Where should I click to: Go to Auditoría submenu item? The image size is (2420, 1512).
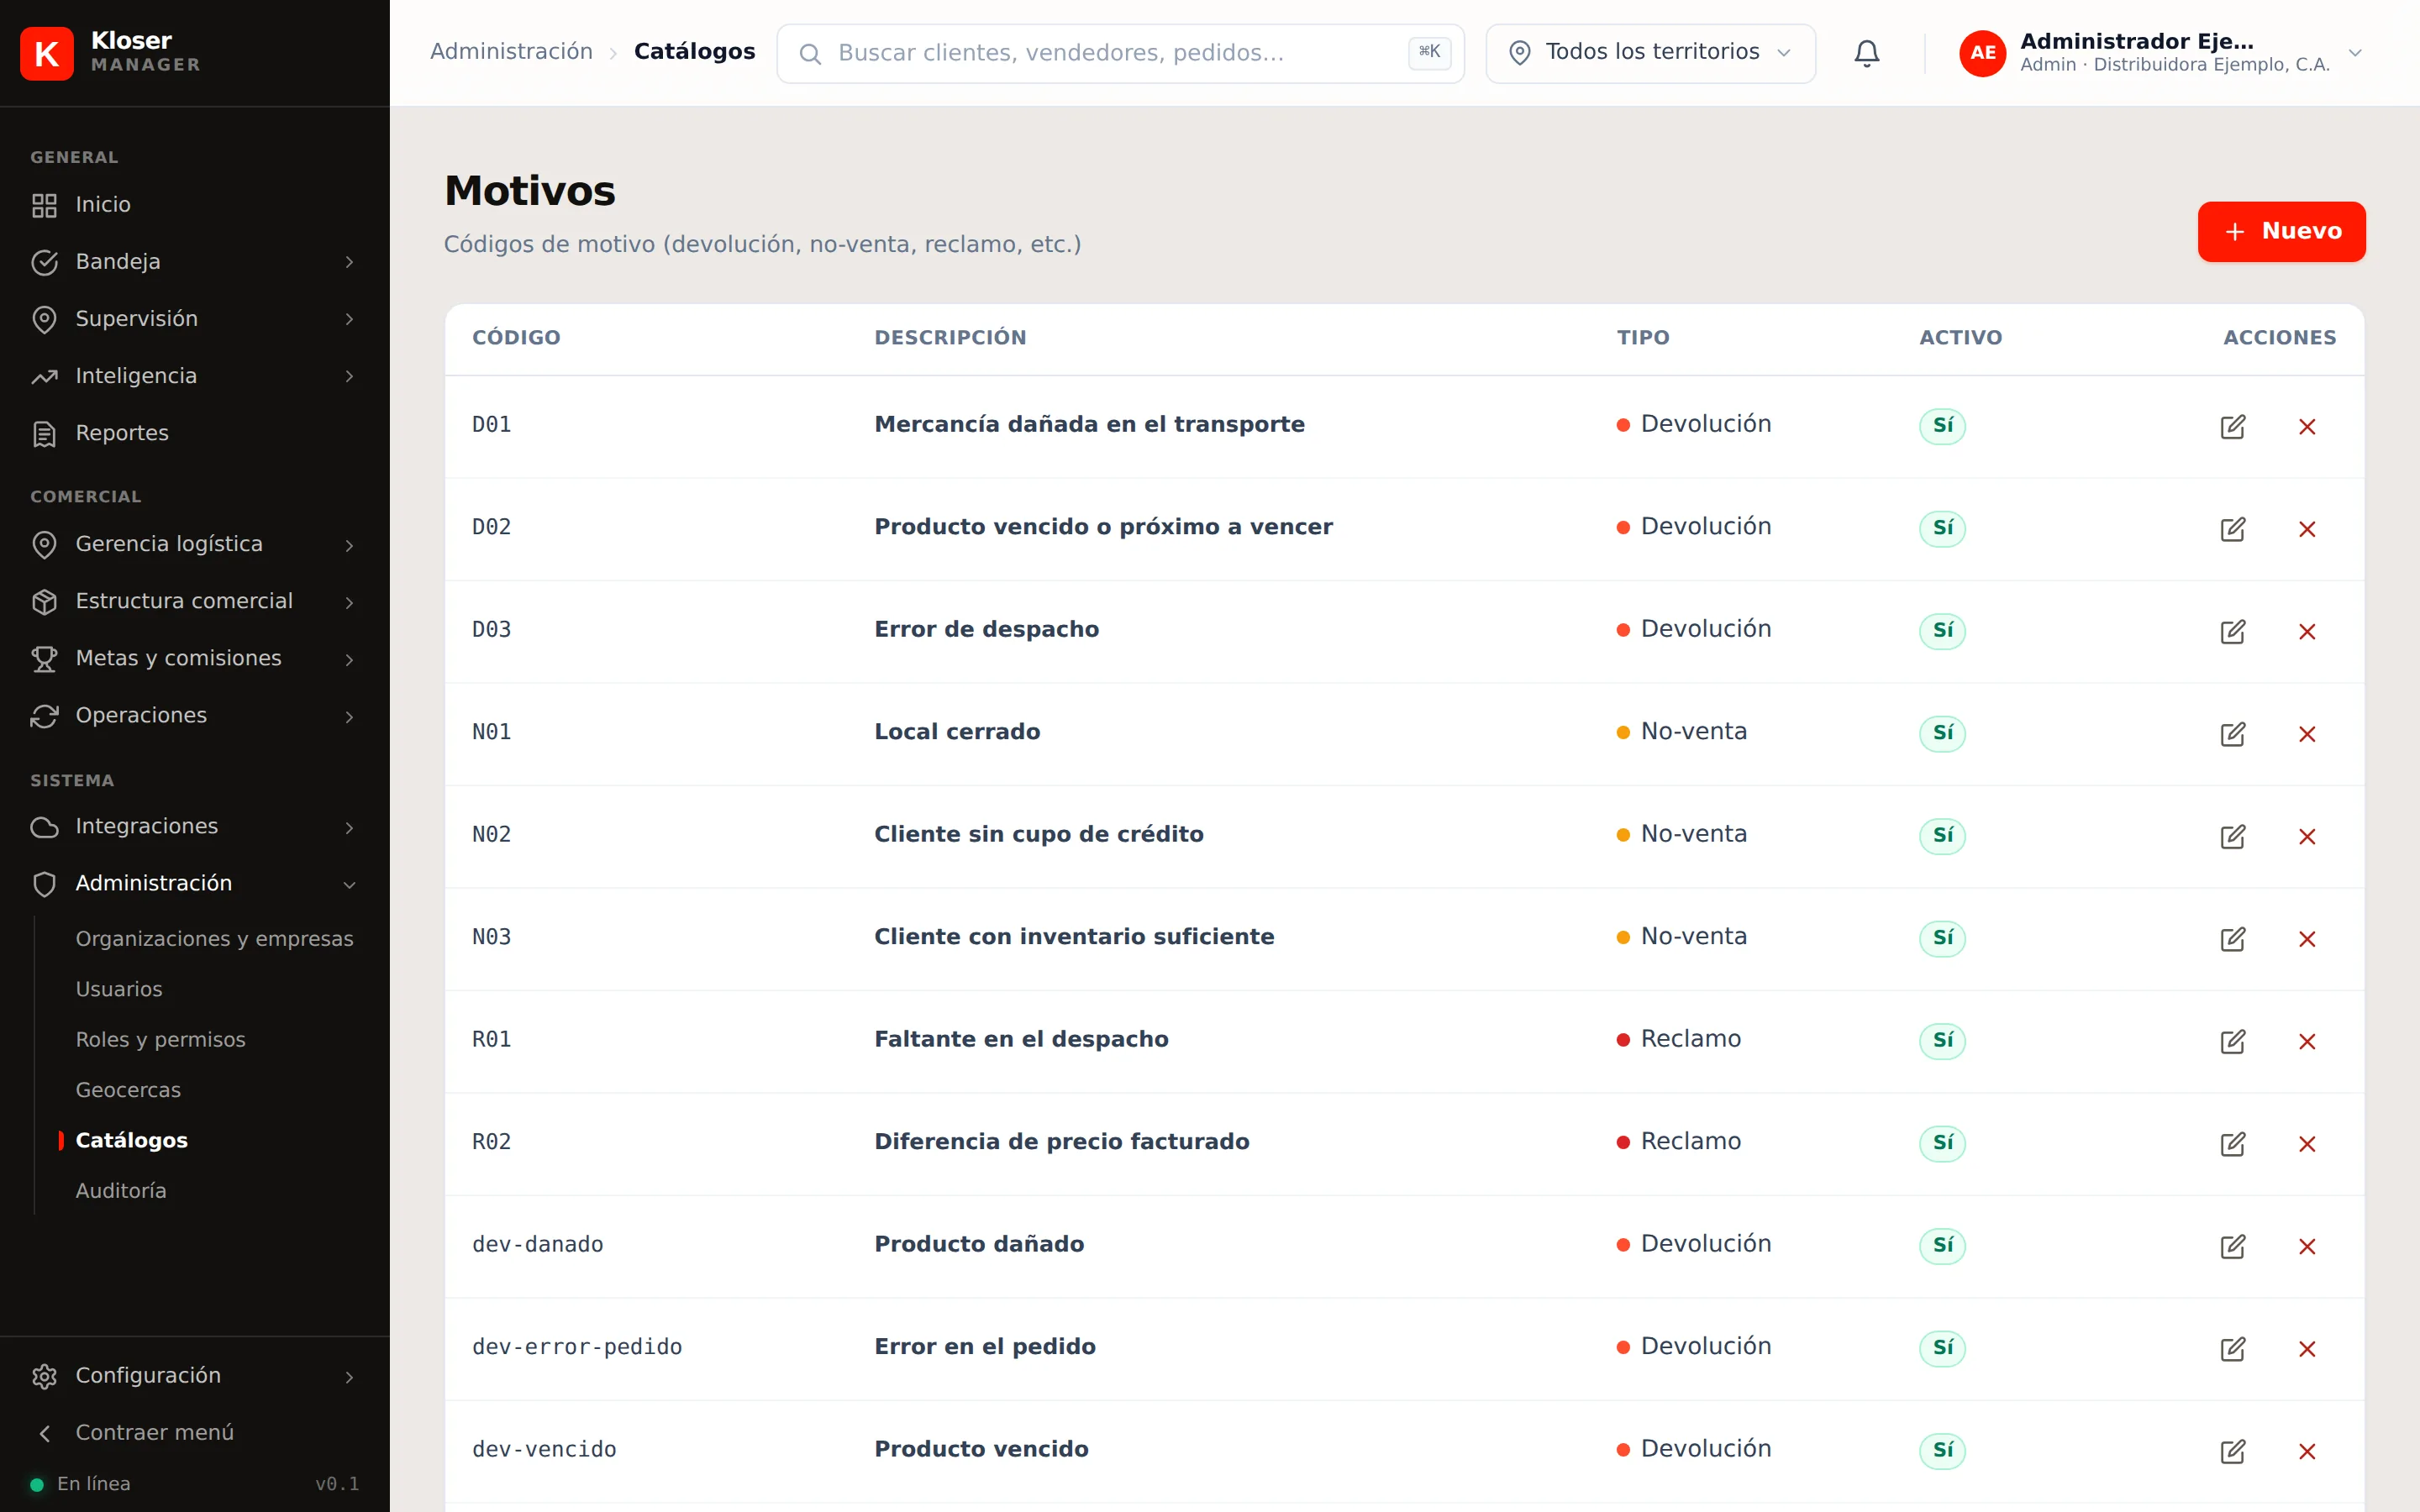coord(121,1191)
